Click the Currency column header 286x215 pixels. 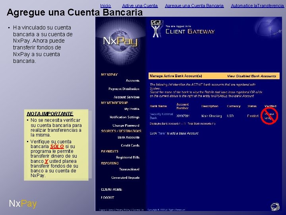coord(234,106)
